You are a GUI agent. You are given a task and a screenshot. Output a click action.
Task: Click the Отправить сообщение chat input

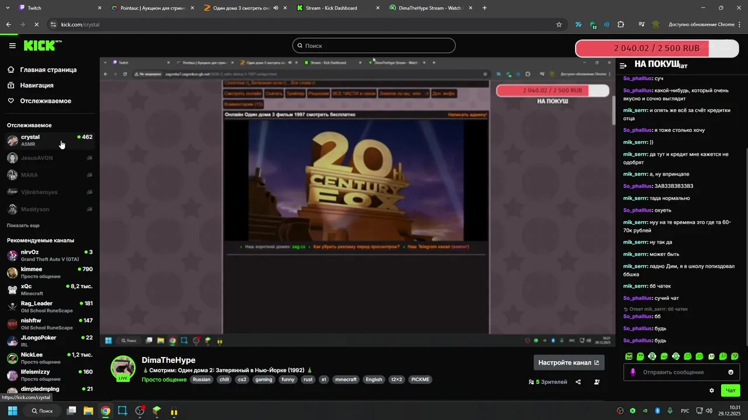pyautogui.click(x=683, y=372)
